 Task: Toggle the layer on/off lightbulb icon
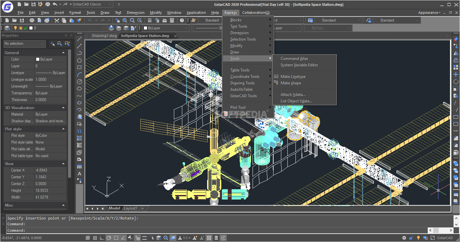point(15,28)
